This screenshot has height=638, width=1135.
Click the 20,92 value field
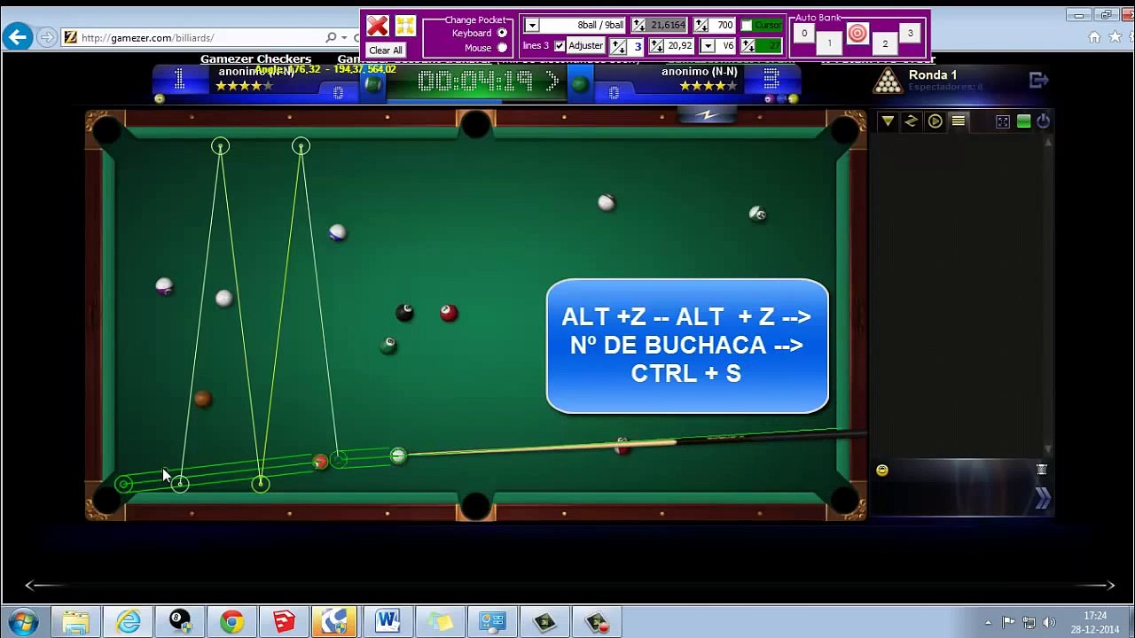(x=681, y=46)
